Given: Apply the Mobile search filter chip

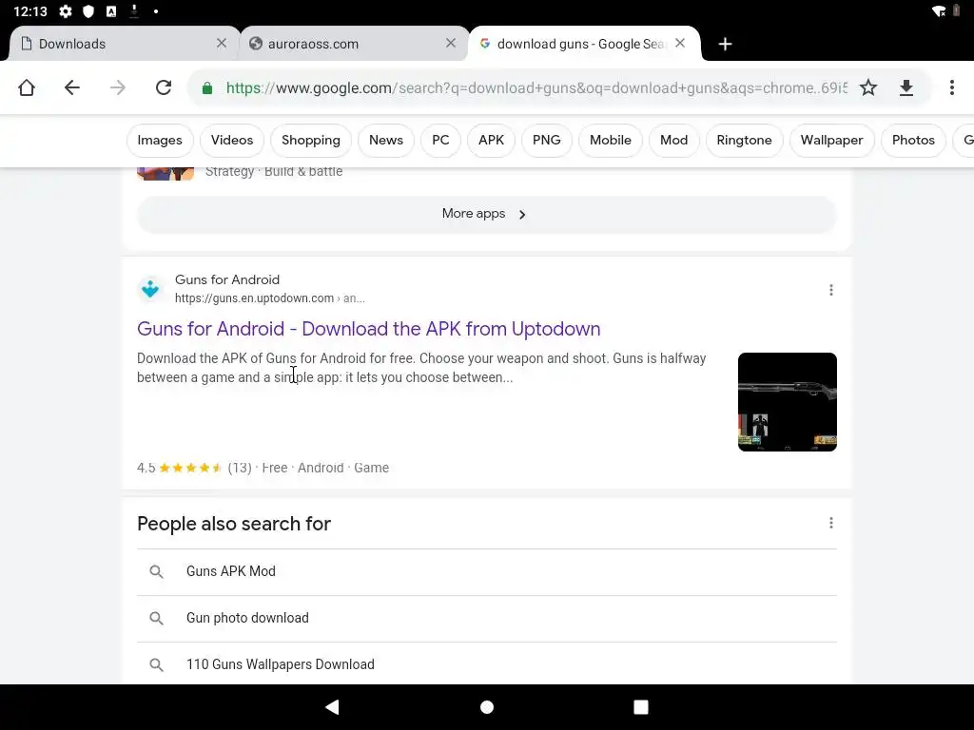Looking at the screenshot, I should [610, 141].
